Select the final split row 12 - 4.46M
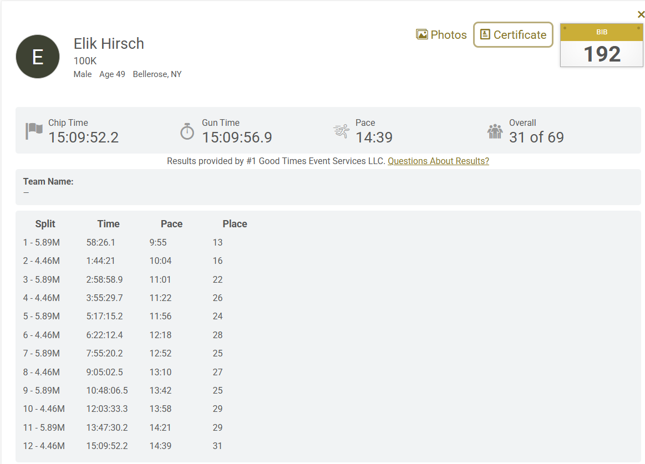The height and width of the screenshot is (464, 645). click(x=44, y=446)
